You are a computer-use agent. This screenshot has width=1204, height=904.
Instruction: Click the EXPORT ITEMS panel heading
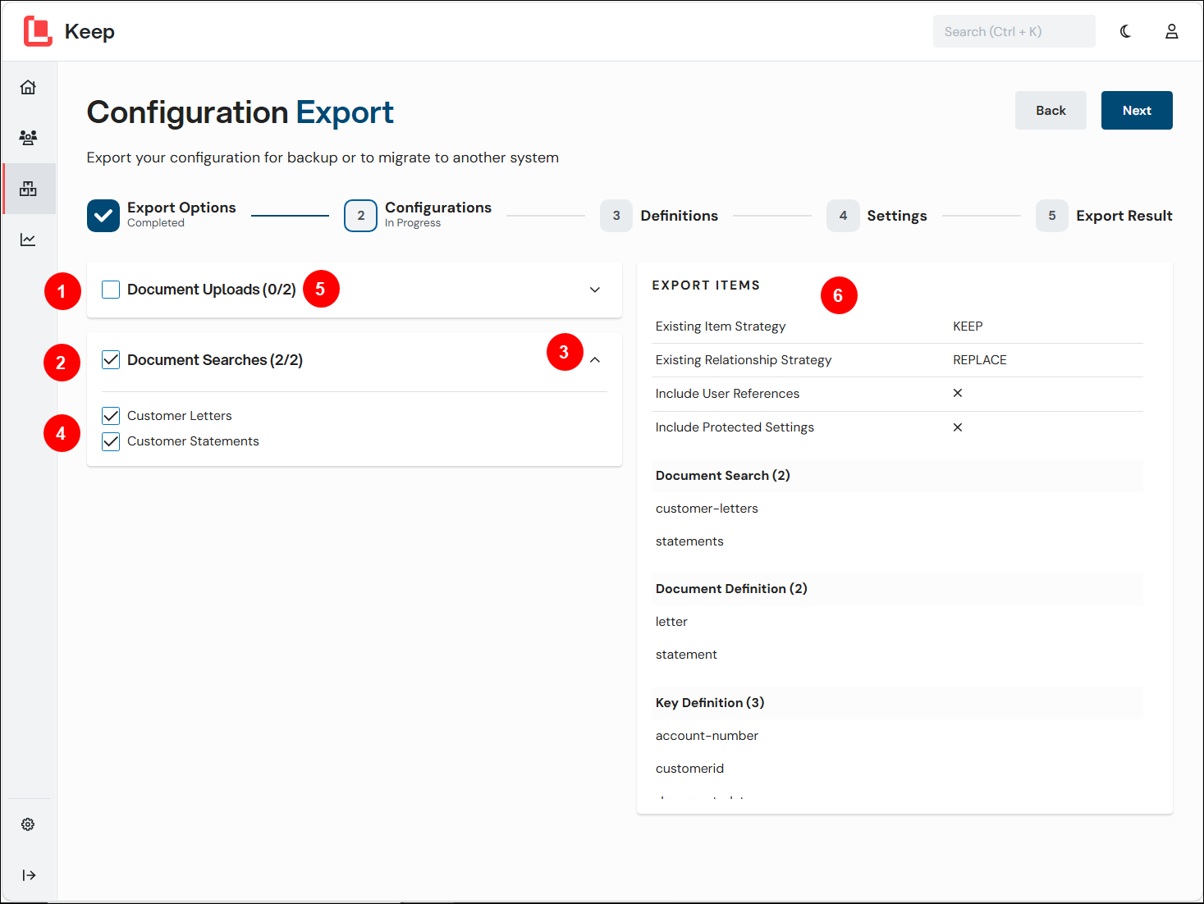pyautogui.click(x=706, y=285)
